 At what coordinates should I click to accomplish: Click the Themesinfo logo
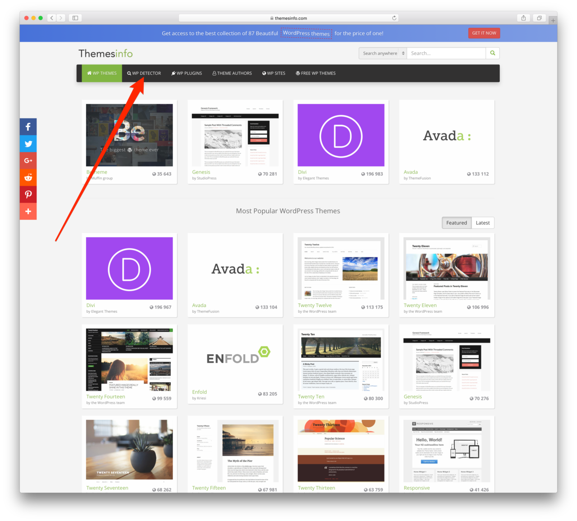pyautogui.click(x=105, y=54)
